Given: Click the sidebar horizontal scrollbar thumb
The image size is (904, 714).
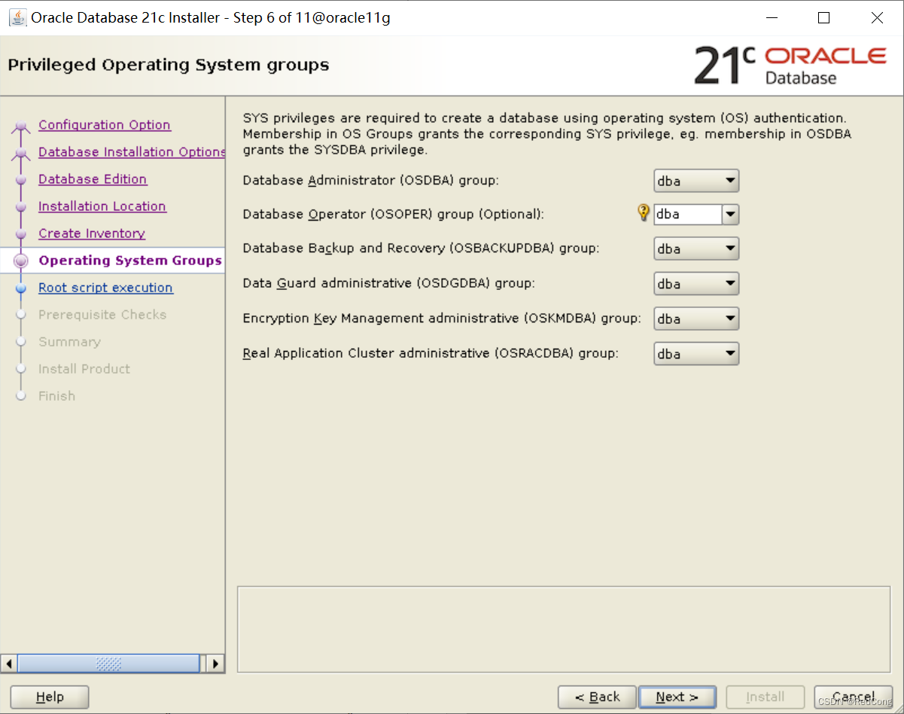Looking at the screenshot, I should pyautogui.click(x=108, y=664).
